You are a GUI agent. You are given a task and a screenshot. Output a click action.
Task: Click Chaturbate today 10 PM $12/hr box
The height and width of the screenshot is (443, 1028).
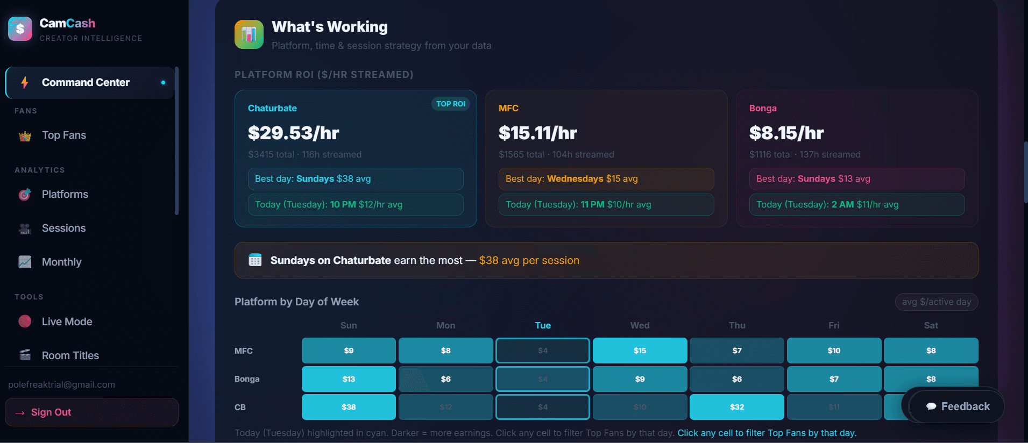click(356, 204)
